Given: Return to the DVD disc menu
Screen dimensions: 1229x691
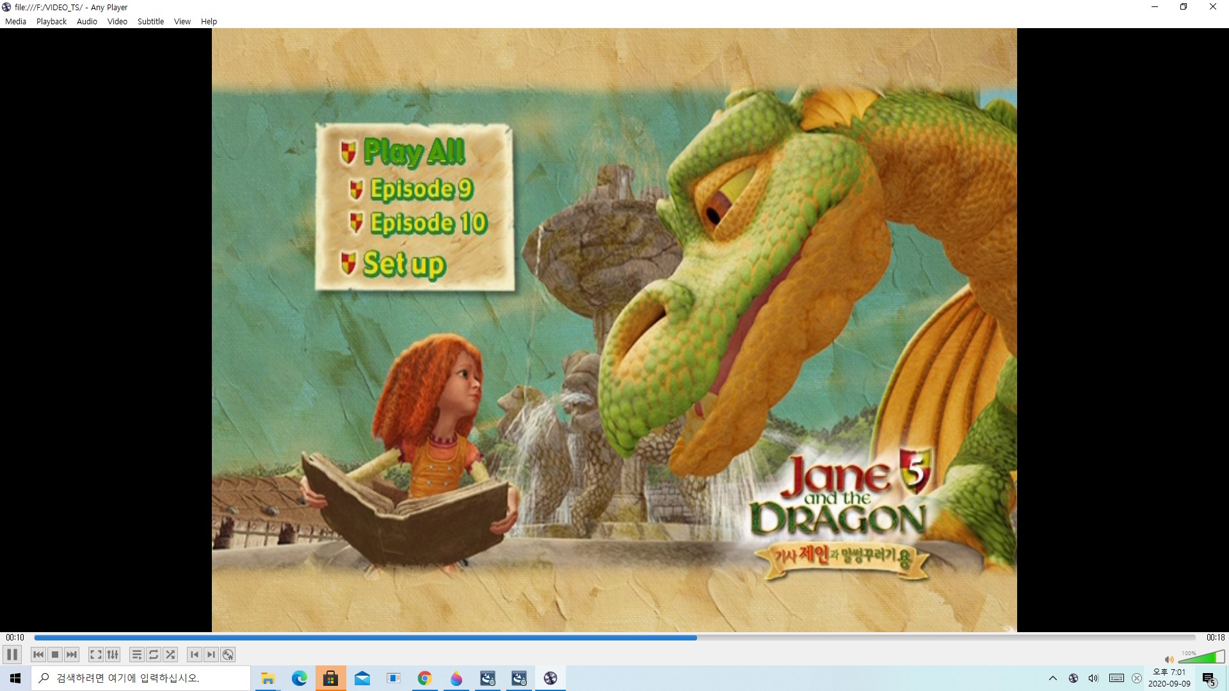Looking at the screenshot, I should pyautogui.click(x=228, y=655).
